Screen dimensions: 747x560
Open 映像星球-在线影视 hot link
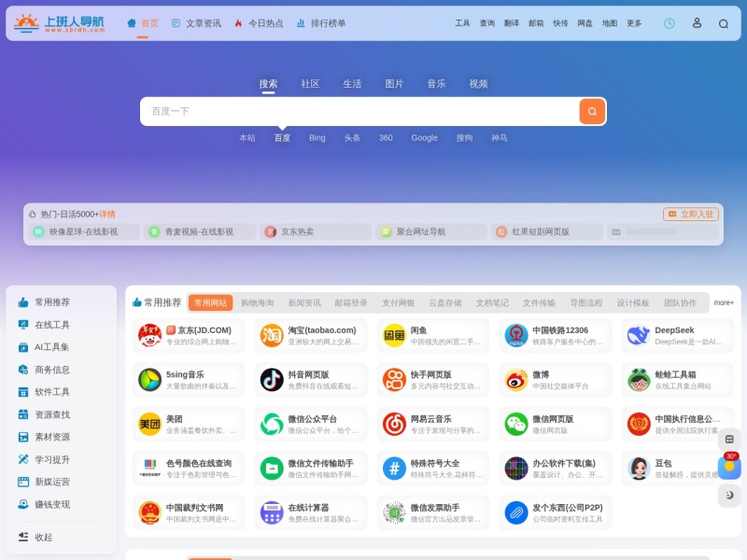pos(84,231)
